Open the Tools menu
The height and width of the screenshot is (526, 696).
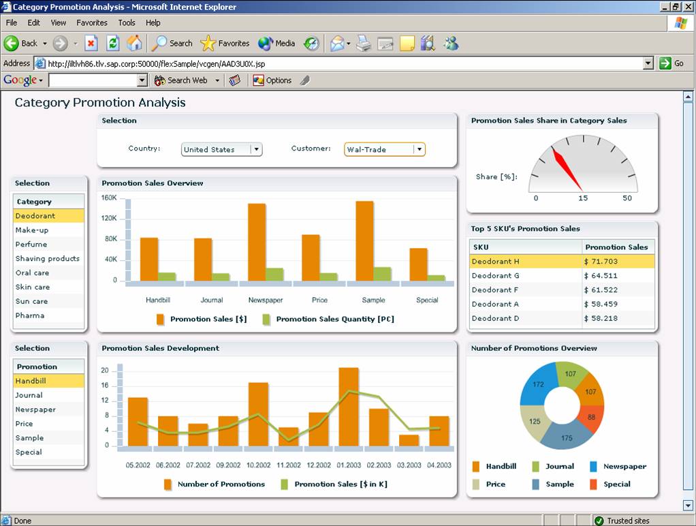pos(127,22)
